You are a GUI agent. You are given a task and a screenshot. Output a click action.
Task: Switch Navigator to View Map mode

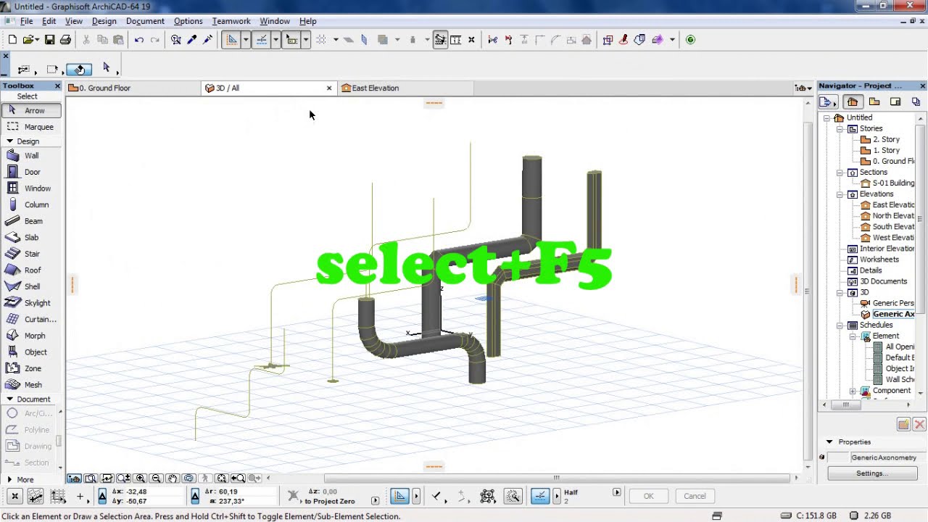click(x=874, y=101)
